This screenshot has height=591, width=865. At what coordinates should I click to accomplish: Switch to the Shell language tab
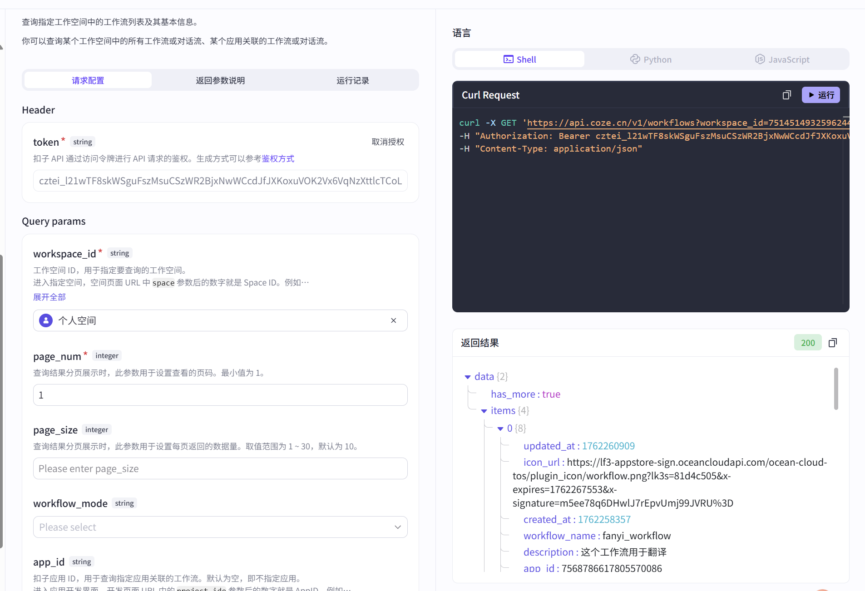tap(519, 59)
